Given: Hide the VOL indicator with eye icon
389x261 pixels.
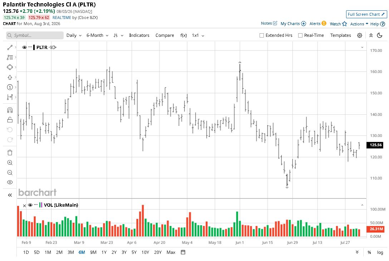Looking at the screenshot, I should (30, 205).
